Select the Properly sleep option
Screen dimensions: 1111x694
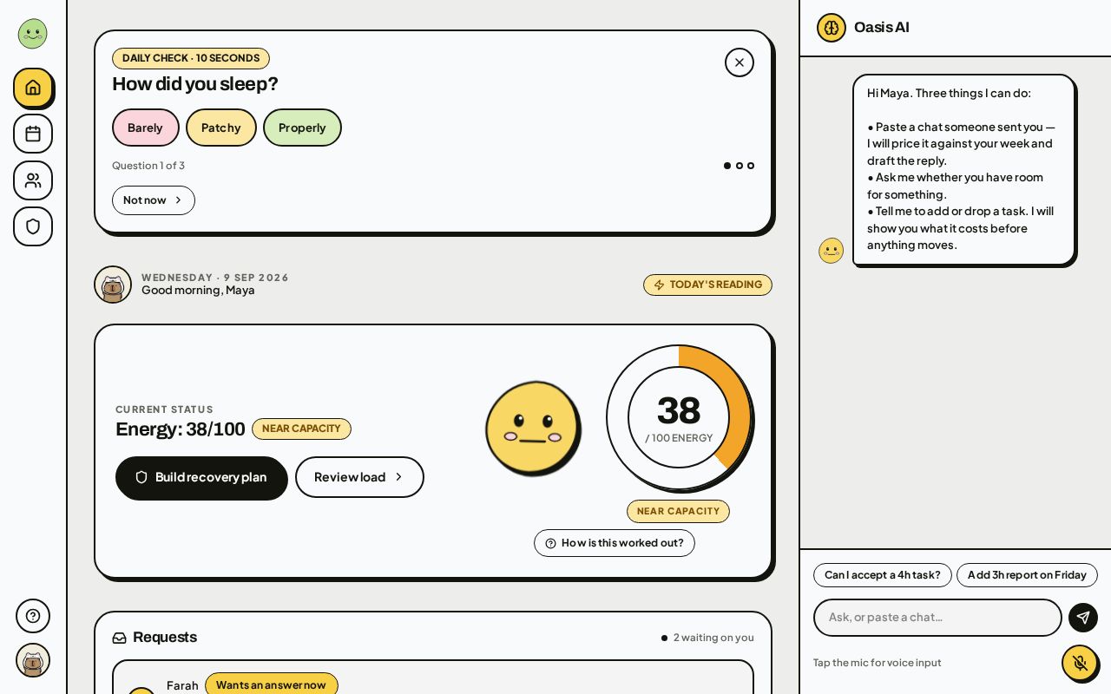302,128
